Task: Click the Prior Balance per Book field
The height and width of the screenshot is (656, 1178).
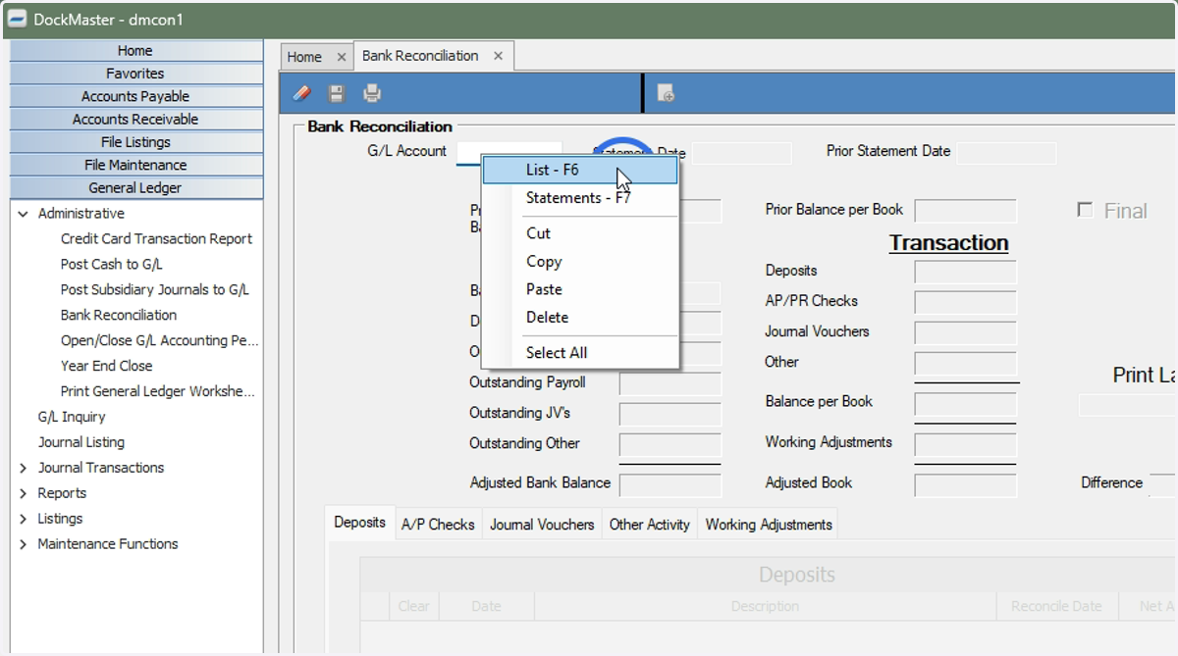Action: [965, 211]
